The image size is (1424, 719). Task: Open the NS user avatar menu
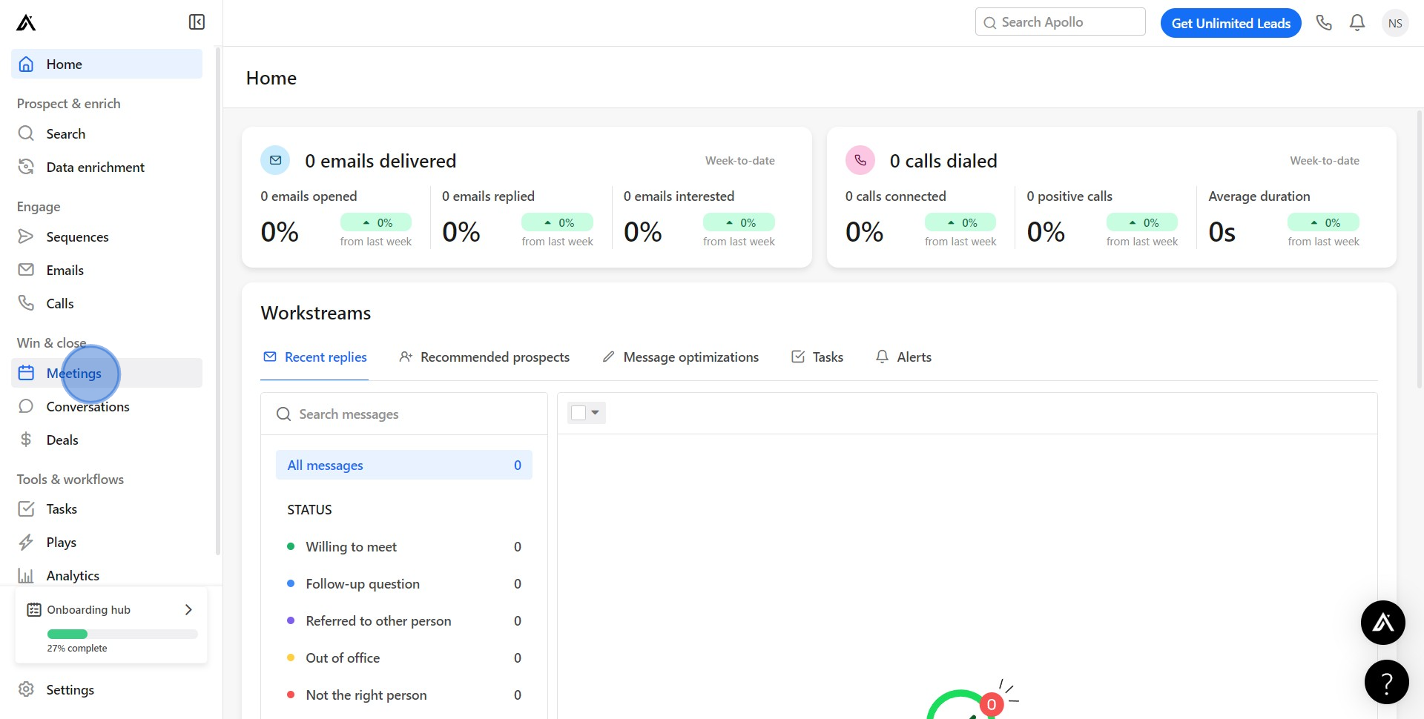click(x=1395, y=23)
